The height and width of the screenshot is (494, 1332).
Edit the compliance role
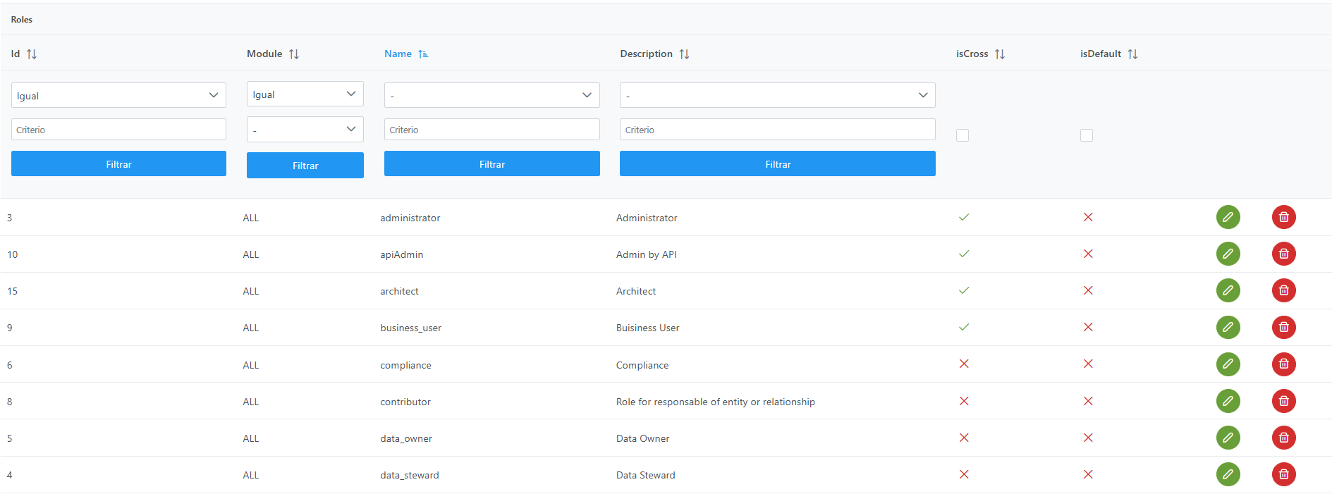[x=1228, y=364]
